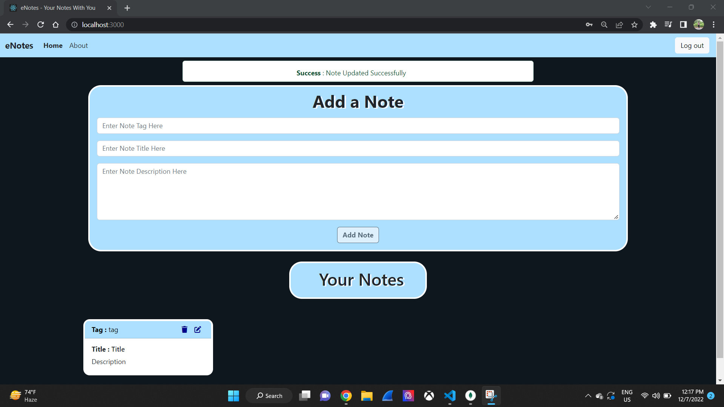724x407 pixels.
Task: Open the clock showing 12:17 PM
Action: coord(690,396)
